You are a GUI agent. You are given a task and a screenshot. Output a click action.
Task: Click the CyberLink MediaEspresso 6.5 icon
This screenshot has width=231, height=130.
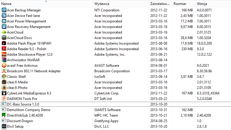tap(4, 93)
